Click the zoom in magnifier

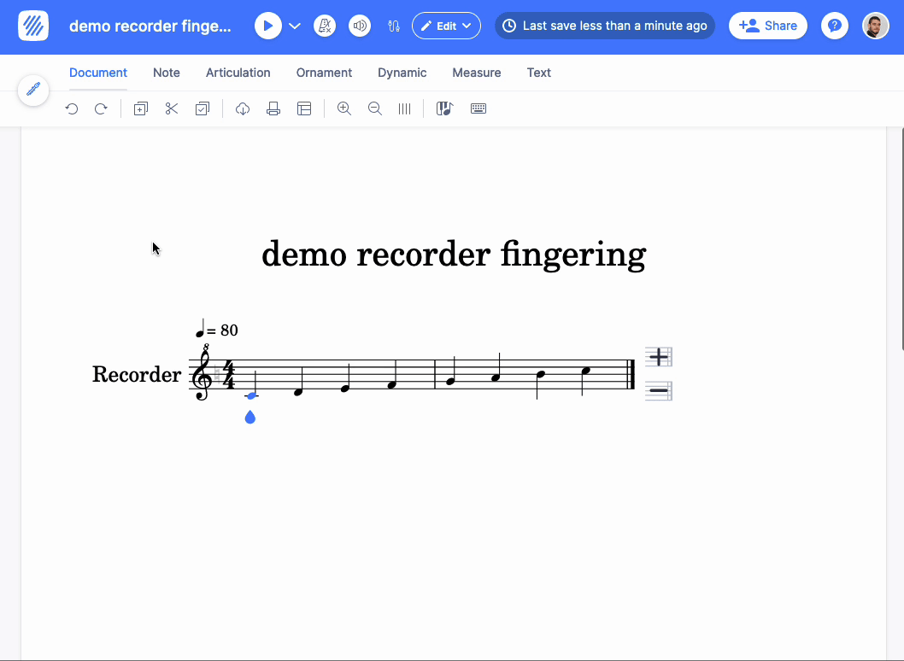[344, 108]
